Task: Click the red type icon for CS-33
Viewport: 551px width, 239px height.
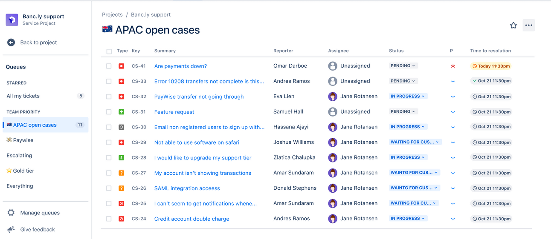Action: (121, 81)
